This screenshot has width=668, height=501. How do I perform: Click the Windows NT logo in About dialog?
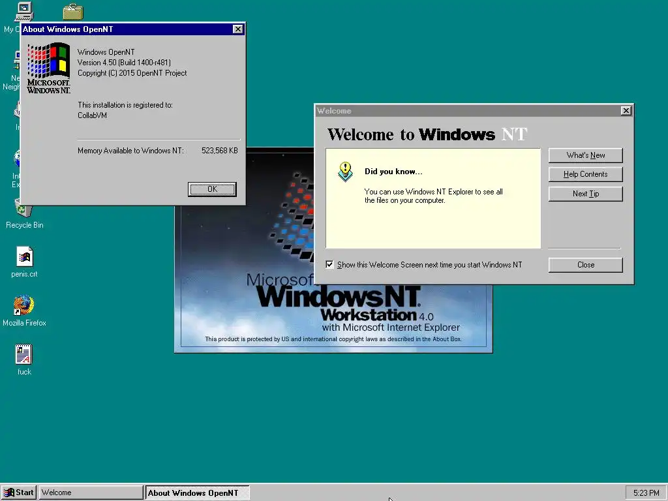point(48,68)
